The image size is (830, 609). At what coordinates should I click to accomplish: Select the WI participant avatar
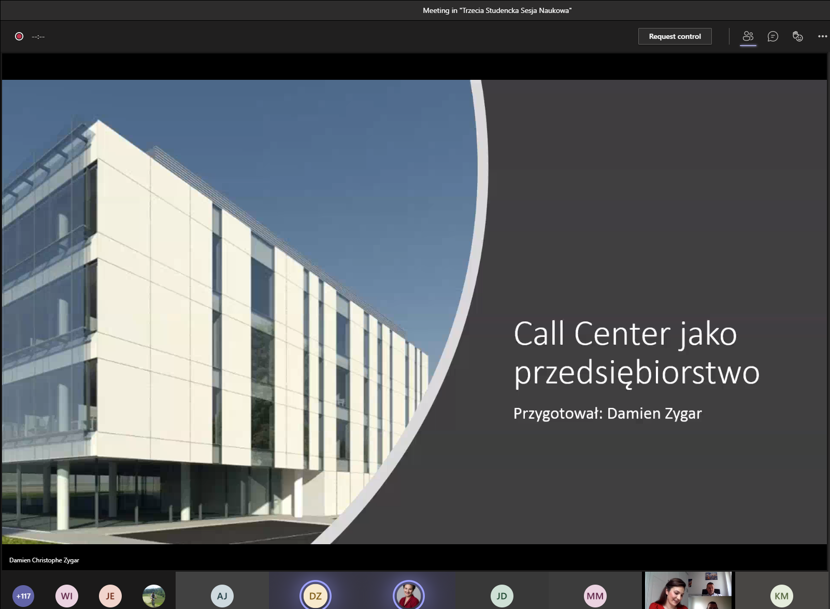[x=67, y=596]
